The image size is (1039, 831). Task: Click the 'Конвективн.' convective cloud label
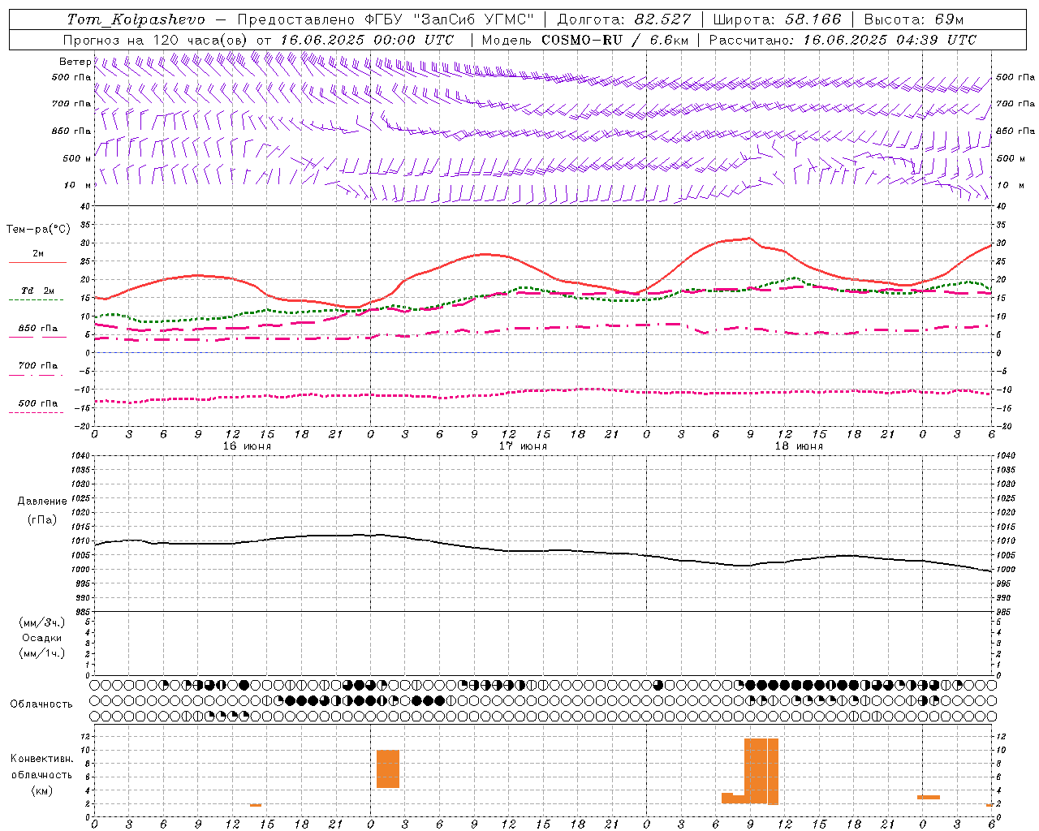42,759
